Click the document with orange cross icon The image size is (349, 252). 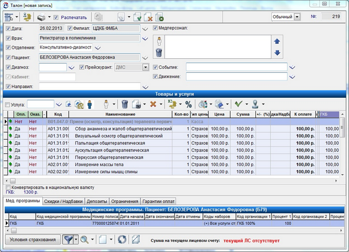click(148, 17)
